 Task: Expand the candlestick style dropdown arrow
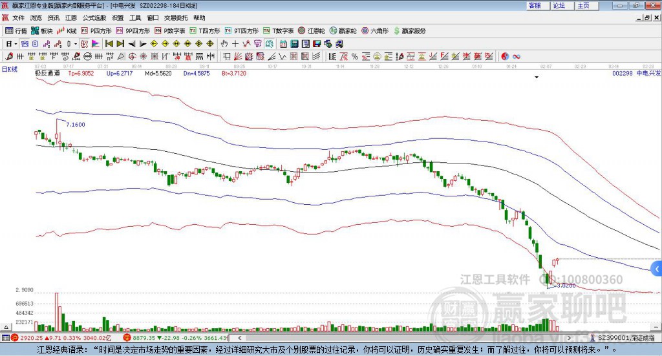[x=76, y=44]
